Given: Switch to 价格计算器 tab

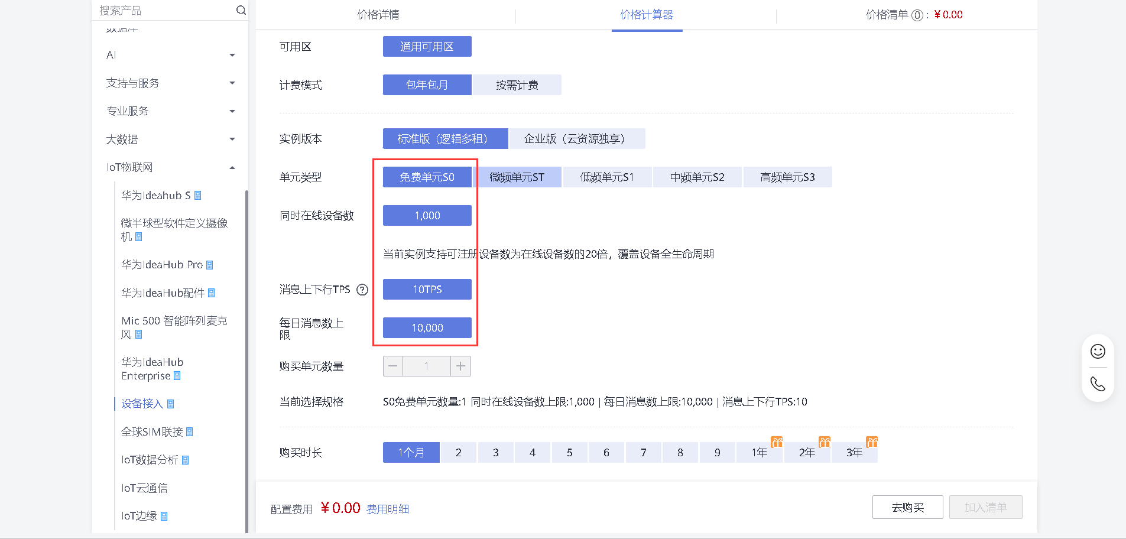Looking at the screenshot, I should tap(647, 15).
